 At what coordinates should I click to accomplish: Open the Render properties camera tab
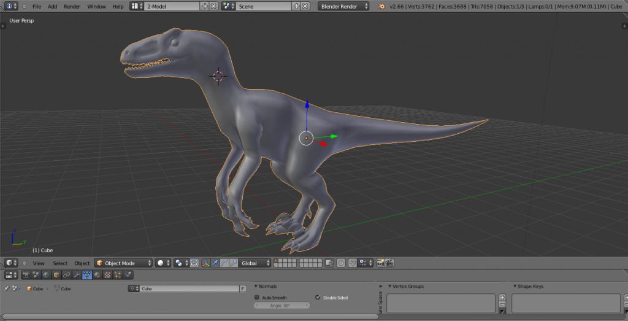click(x=26, y=275)
